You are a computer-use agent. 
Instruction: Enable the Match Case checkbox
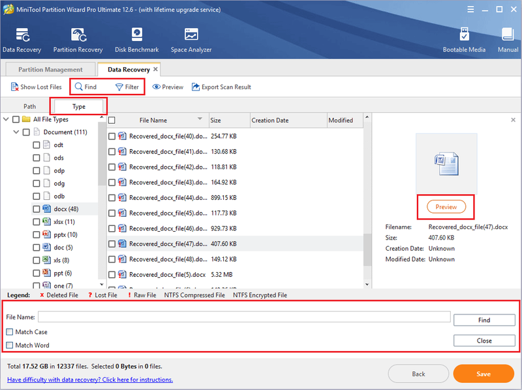[x=10, y=332]
